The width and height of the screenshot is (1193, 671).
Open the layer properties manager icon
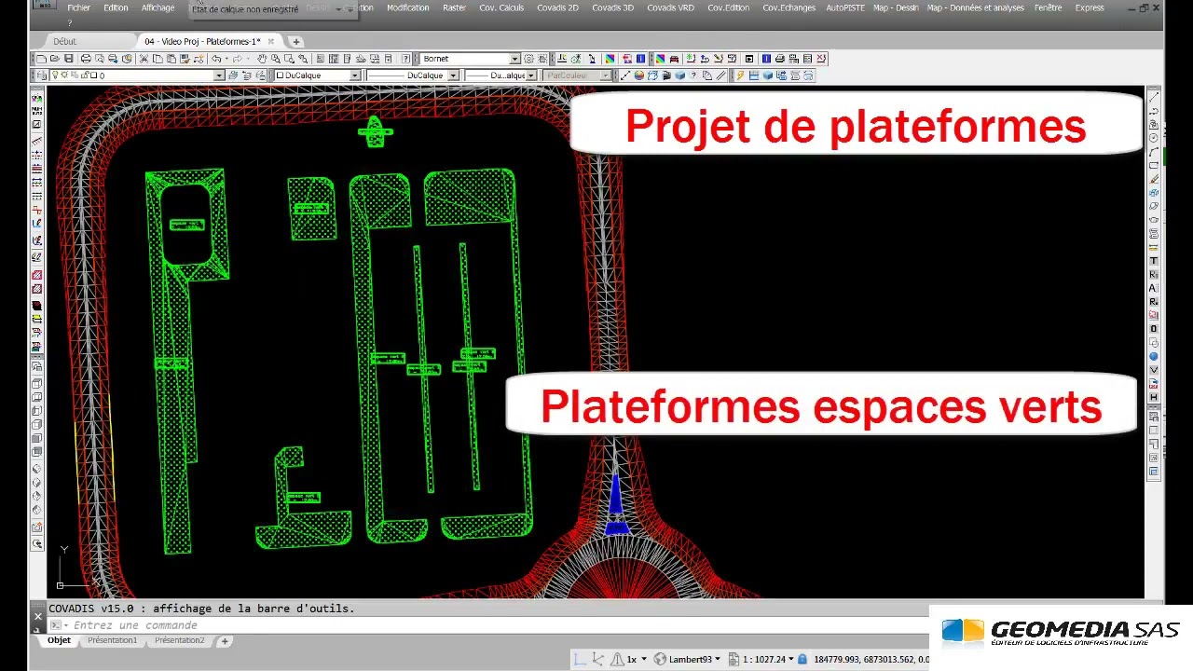click(x=41, y=75)
